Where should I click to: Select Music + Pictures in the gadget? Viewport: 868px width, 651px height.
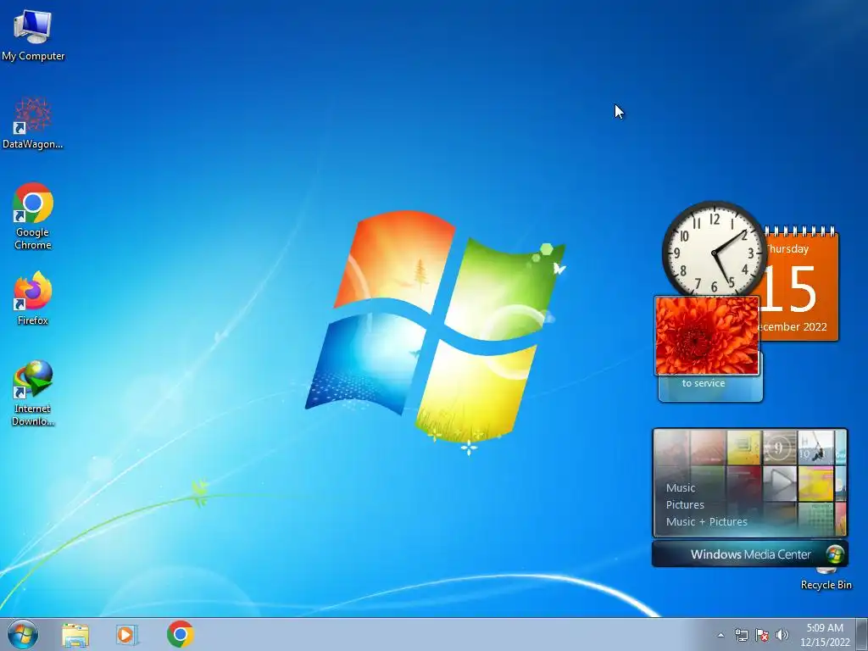(x=706, y=521)
